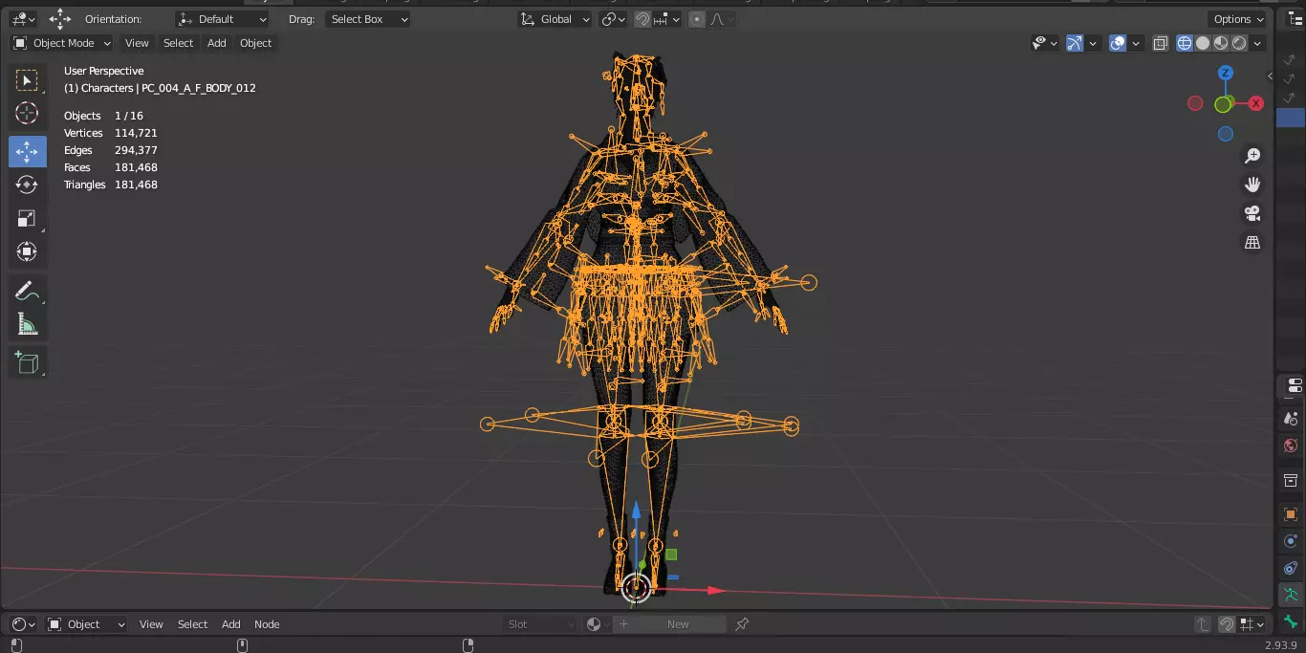Image resolution: width=1306 pixels, height=653 pixels.
Task: Open the shader editor Node menu
Action: 267,624
